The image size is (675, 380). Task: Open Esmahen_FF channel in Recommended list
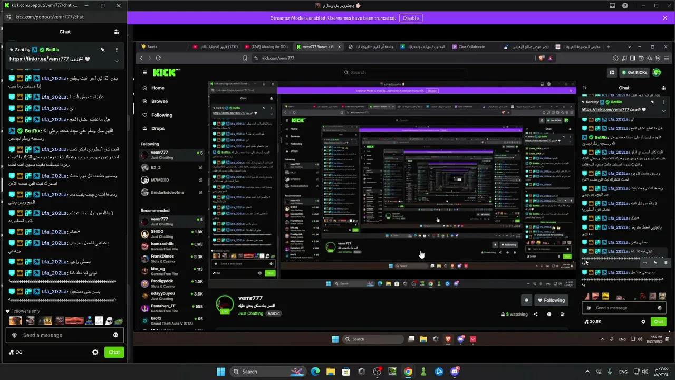point(172,308)
